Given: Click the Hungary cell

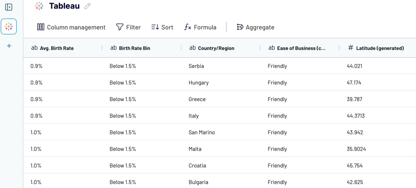Looking at the screenshot, I should pyautogui.click(x=199, y=83).
